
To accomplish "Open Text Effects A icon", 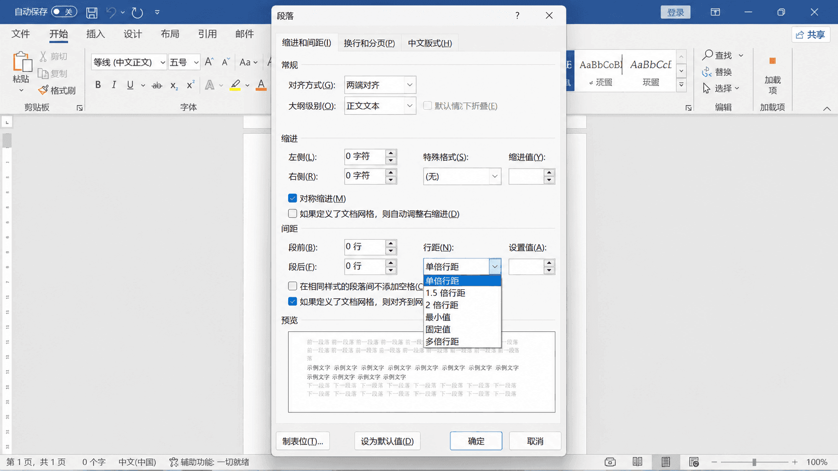I will coord(209,85).
